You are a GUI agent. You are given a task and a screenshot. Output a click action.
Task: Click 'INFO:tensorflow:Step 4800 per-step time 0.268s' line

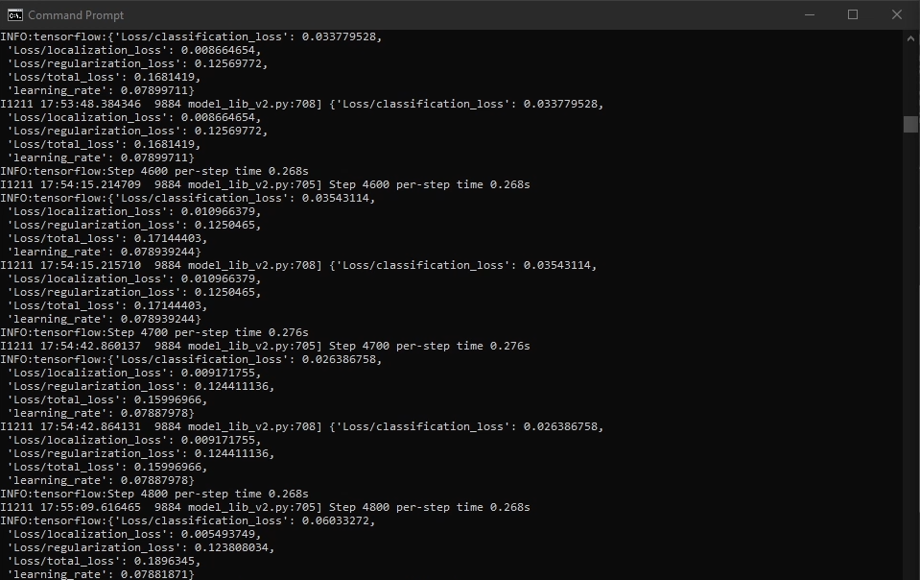154,495
